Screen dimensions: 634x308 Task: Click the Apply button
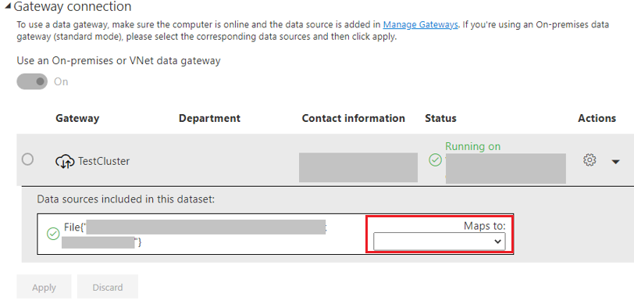tap(44, 287)
